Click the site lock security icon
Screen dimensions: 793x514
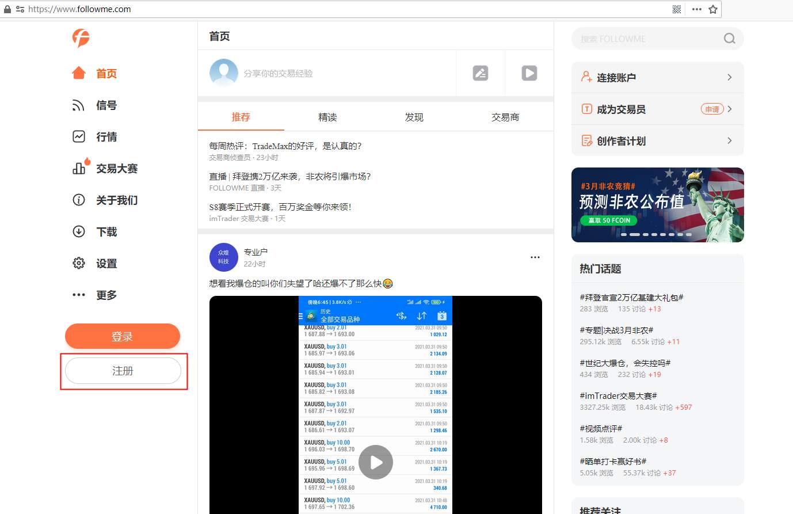click(x=7, y=9)
